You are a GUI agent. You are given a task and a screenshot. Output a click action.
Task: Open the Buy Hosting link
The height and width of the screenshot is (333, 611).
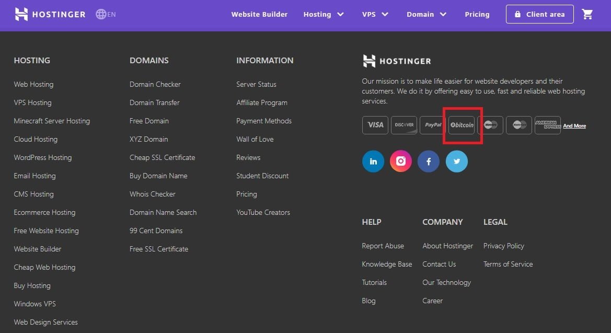click(x=32, y=285)
